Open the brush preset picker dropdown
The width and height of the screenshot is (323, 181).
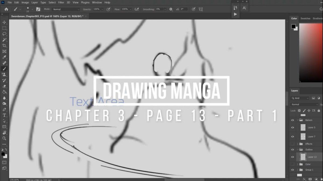[32, 9]
